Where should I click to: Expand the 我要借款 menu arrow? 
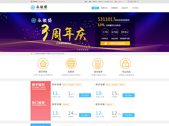[119, 8]
